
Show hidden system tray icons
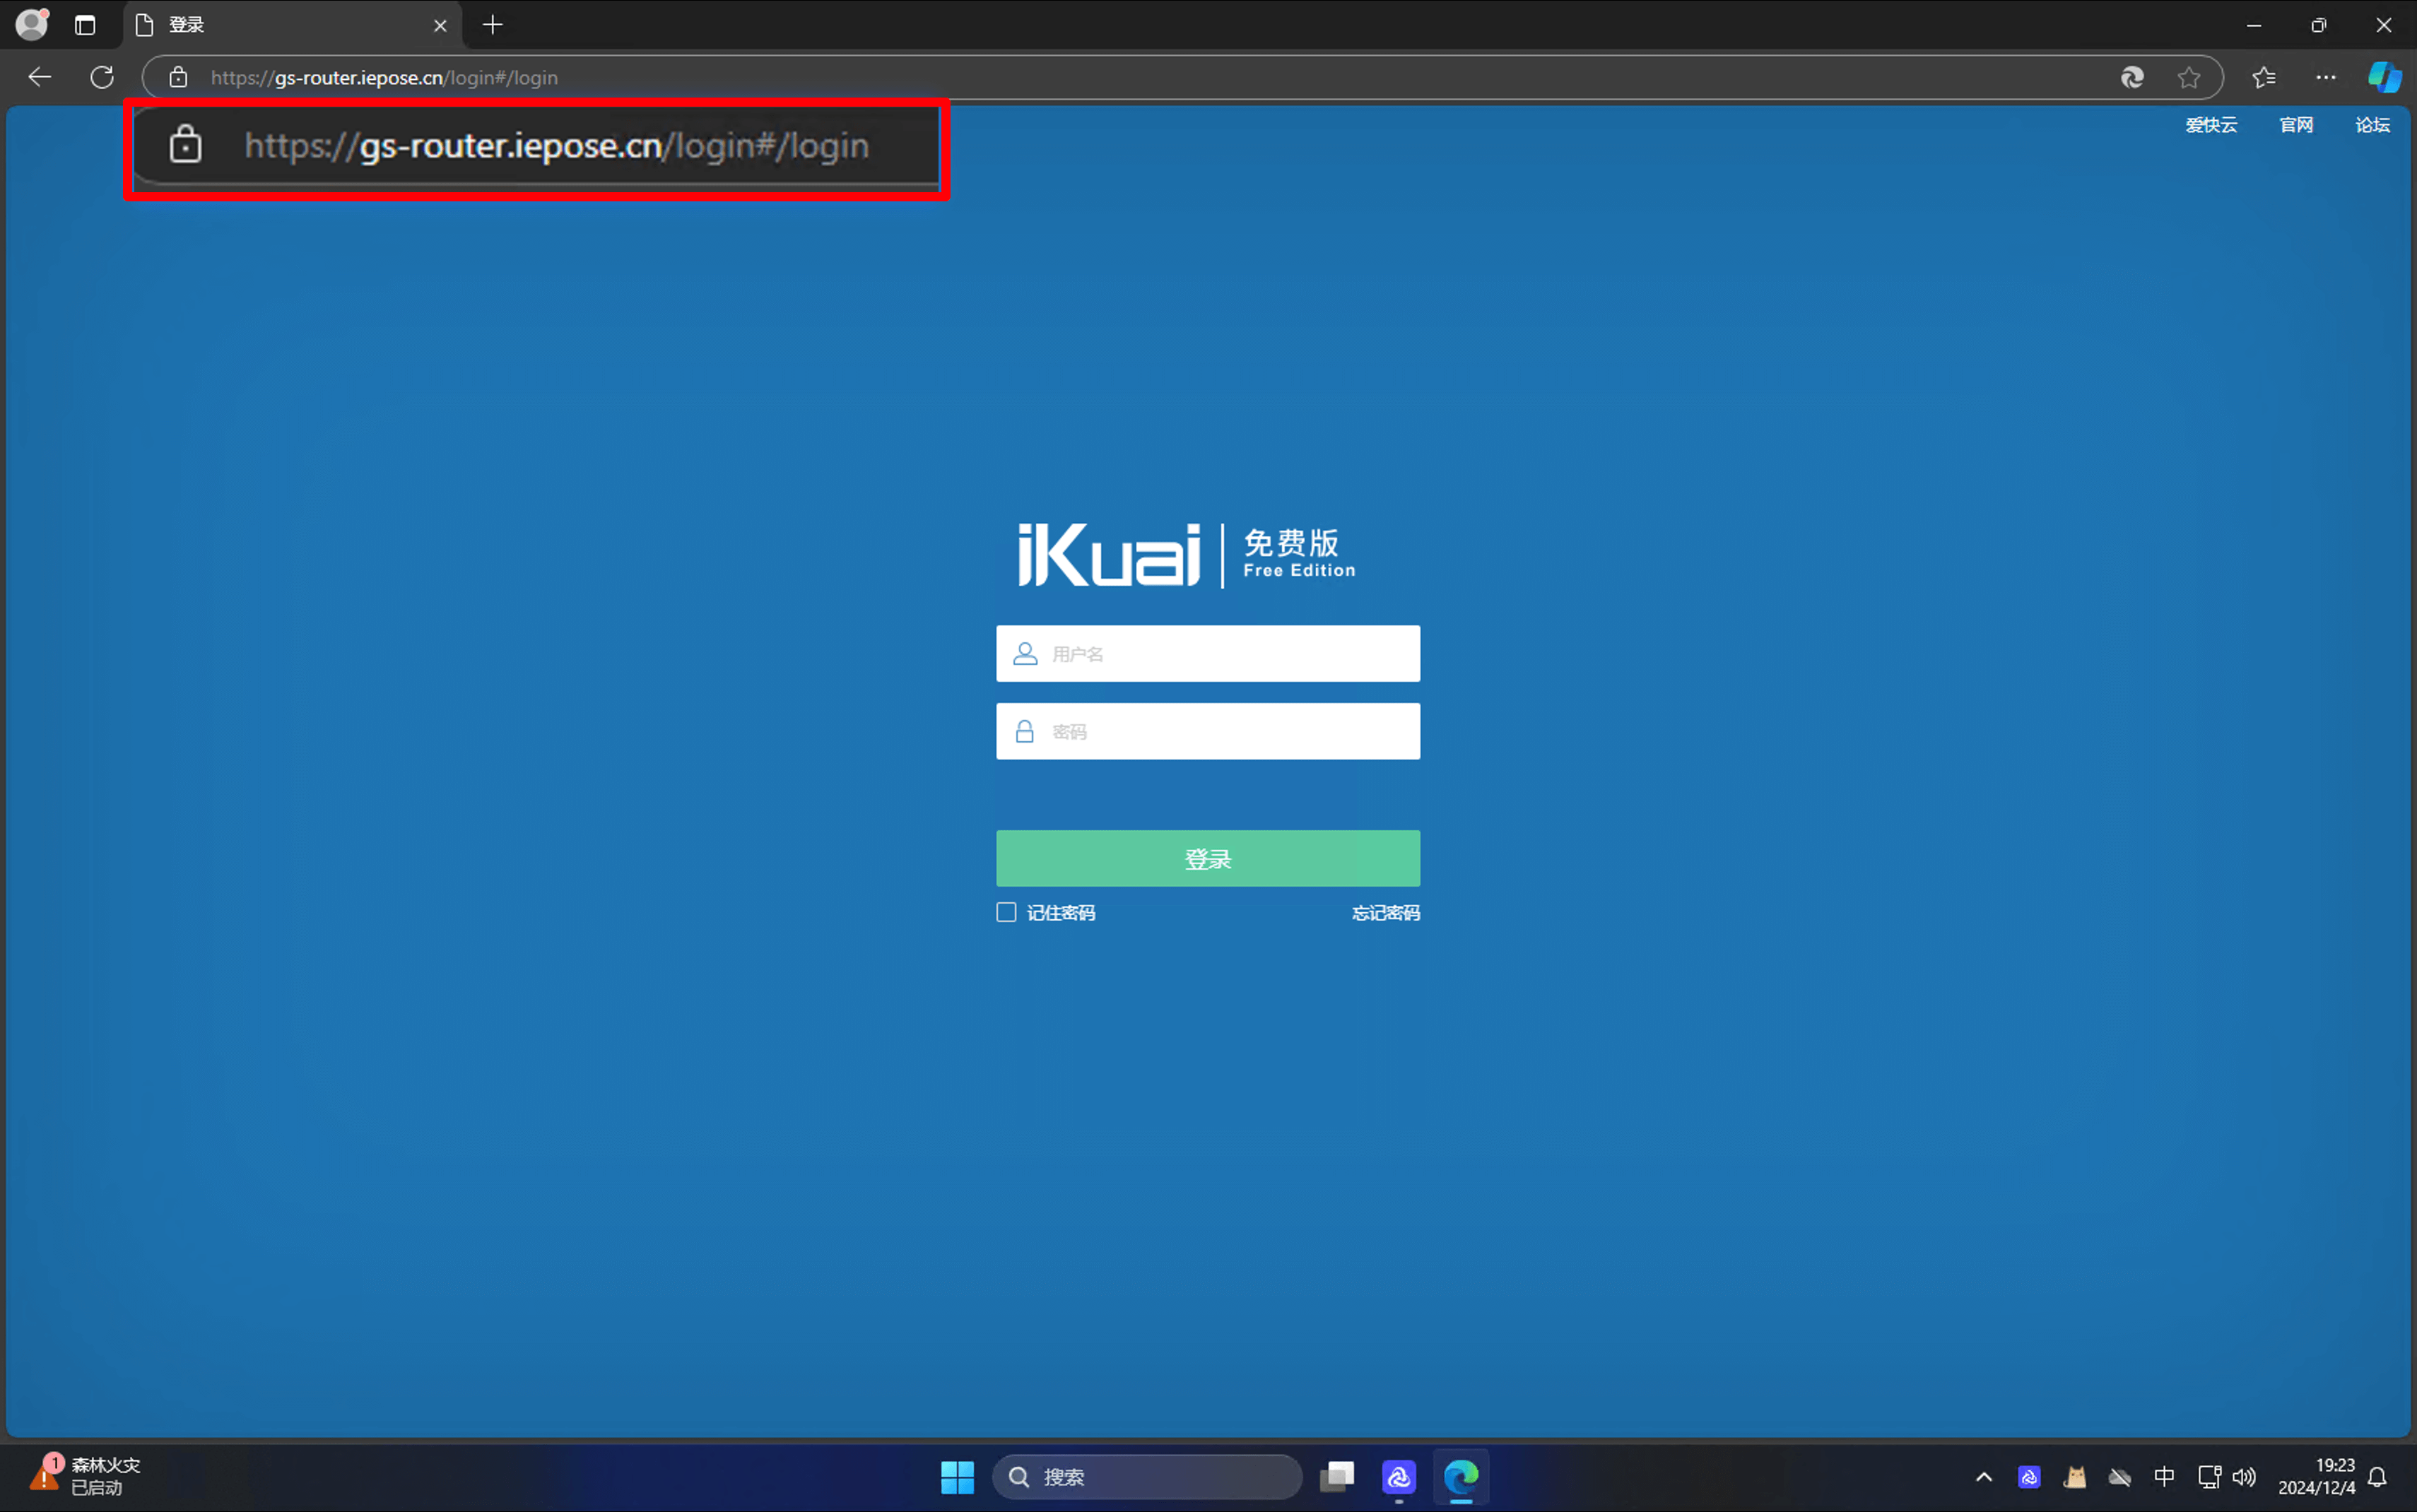[1984, 1477]
